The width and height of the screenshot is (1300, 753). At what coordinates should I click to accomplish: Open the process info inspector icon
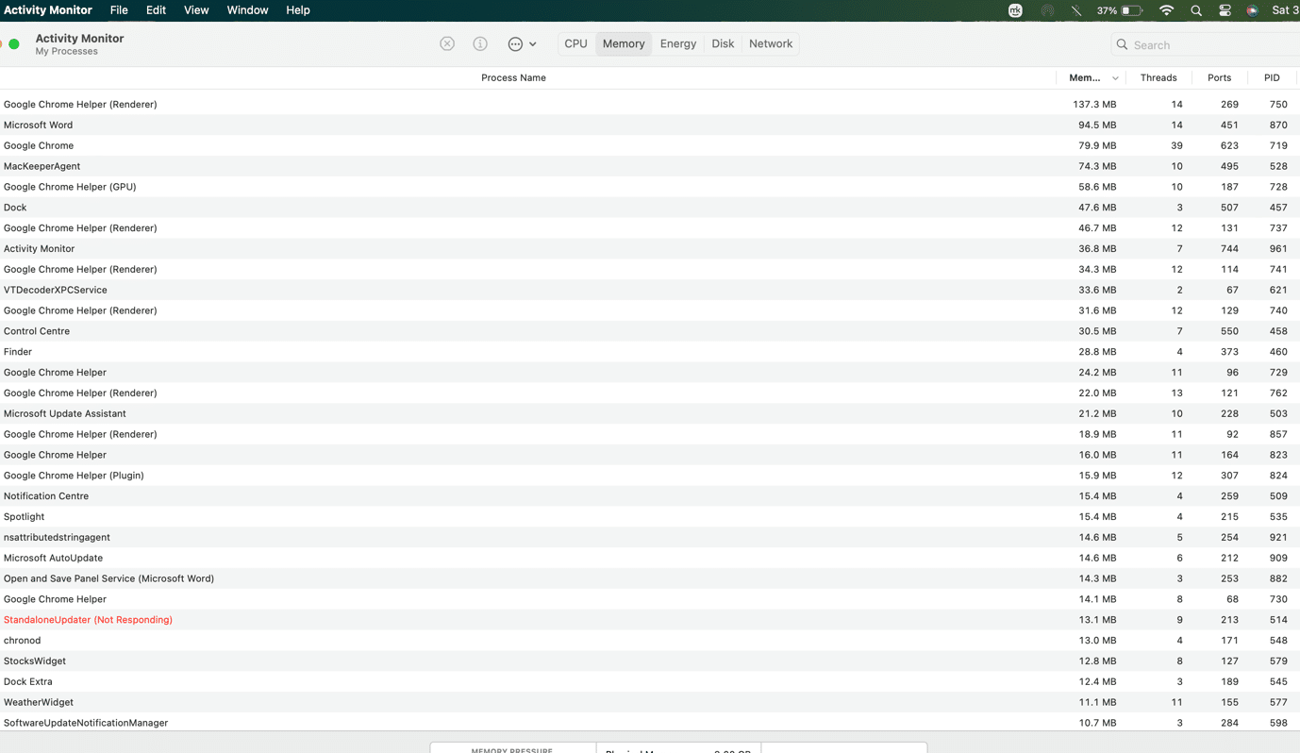[480, 44]
